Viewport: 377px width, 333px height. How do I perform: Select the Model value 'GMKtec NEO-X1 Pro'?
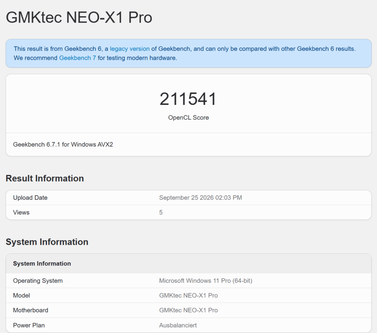point(188,295)
